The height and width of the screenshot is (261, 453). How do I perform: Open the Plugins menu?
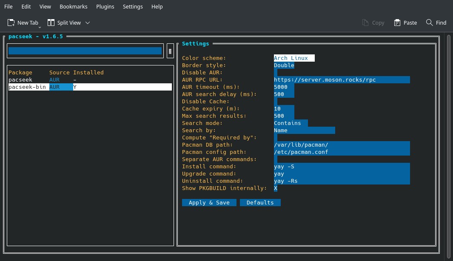click(x=105, y=6)
